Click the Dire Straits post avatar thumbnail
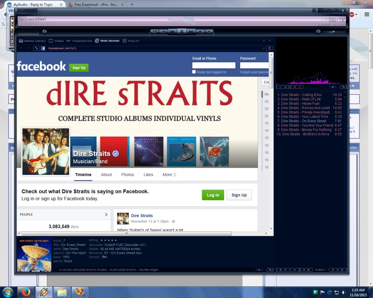 point(123,219)
